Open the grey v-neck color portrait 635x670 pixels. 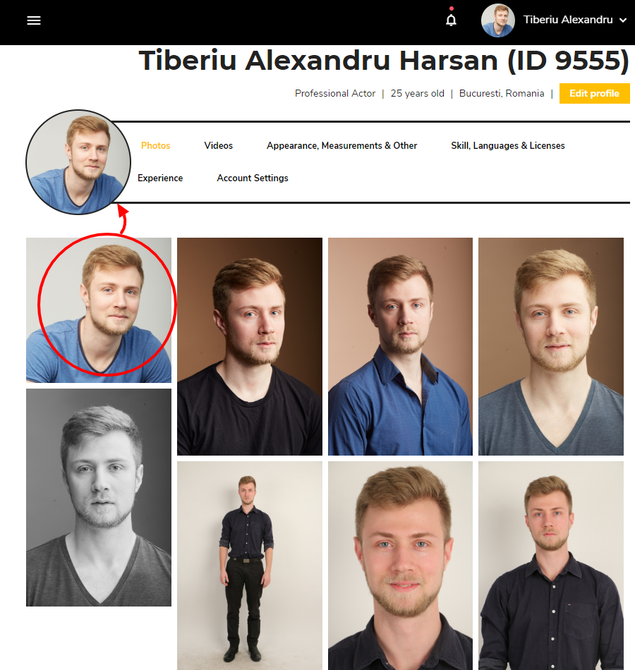(551, 346)
